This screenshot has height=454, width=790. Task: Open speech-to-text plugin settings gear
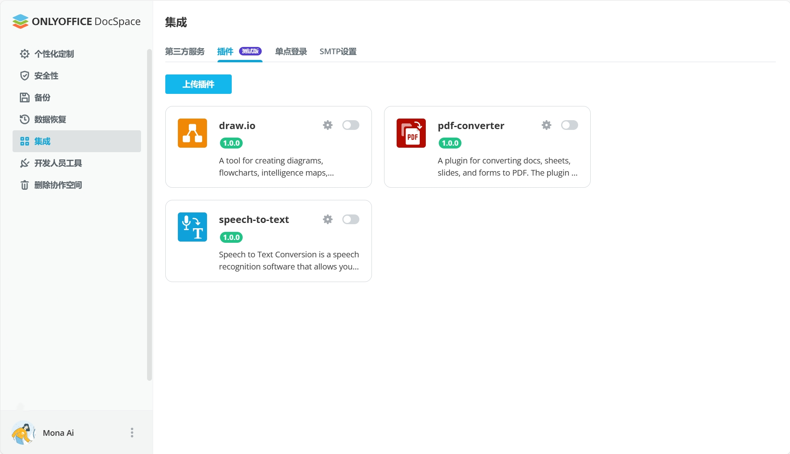(328, 219)
